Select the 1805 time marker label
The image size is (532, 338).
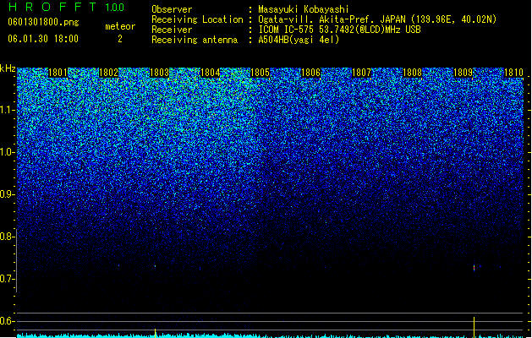click(260, 73)
